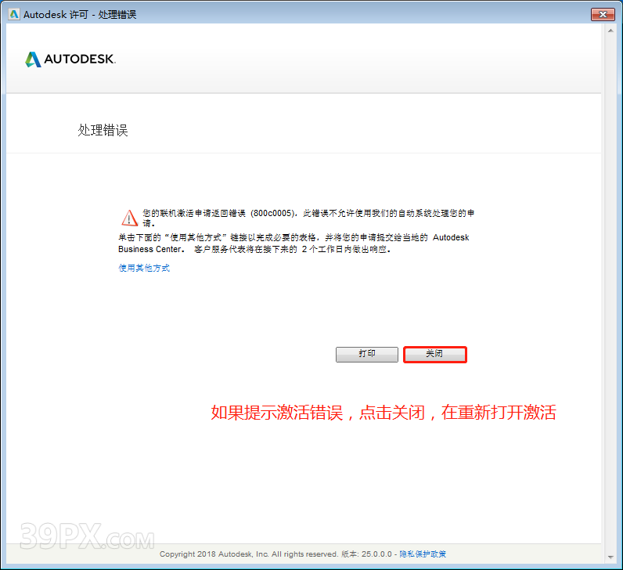This screenshot has width=623, height=570.
Task: Open the 使用其他方式 link
Action: click(x=144, y=268)
